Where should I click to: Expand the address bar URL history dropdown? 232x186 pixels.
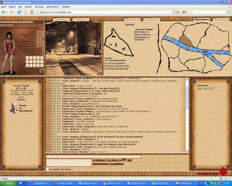(x=174, y=12)
